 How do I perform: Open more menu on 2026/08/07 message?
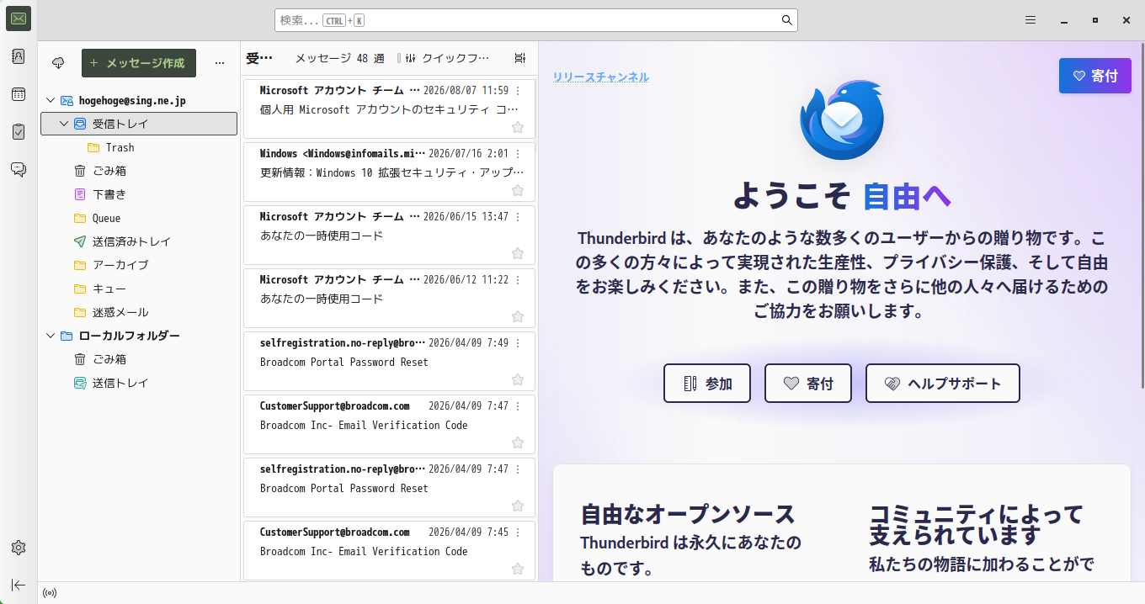pyautogui.click(x=518, y=90)
